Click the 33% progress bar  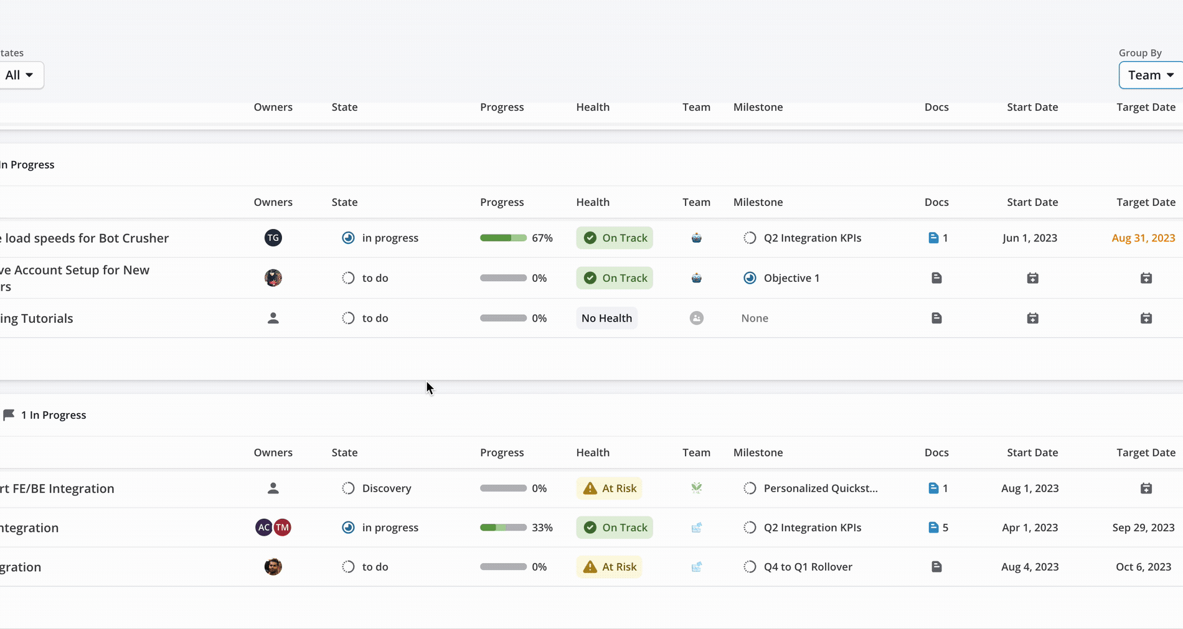(503, 528)
